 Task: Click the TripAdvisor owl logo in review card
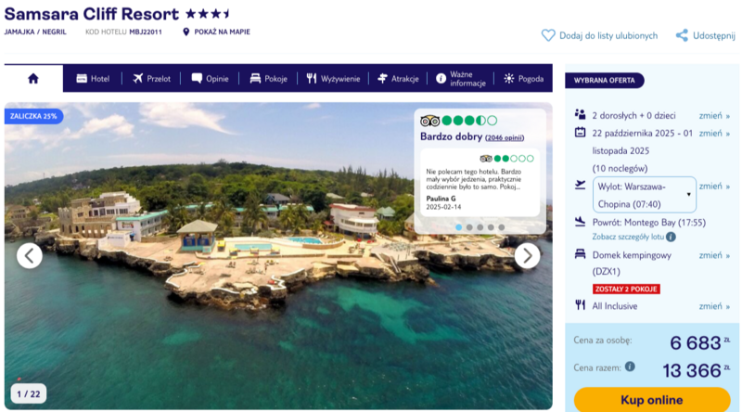429,121
